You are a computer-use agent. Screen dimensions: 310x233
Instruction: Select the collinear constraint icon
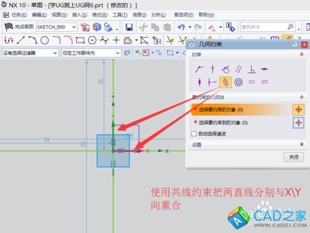click(225, 82)
